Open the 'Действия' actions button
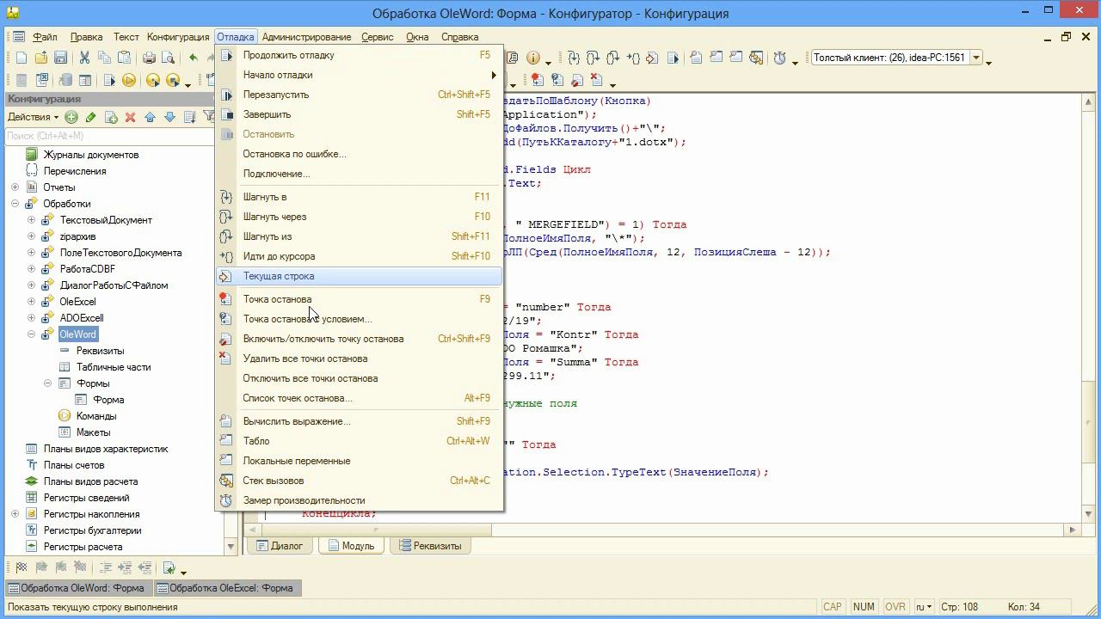The image size is (1101, 619). (33, 117)
